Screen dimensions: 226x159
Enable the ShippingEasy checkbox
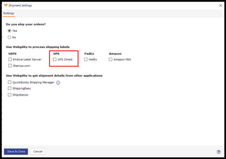tap(9, 88)
